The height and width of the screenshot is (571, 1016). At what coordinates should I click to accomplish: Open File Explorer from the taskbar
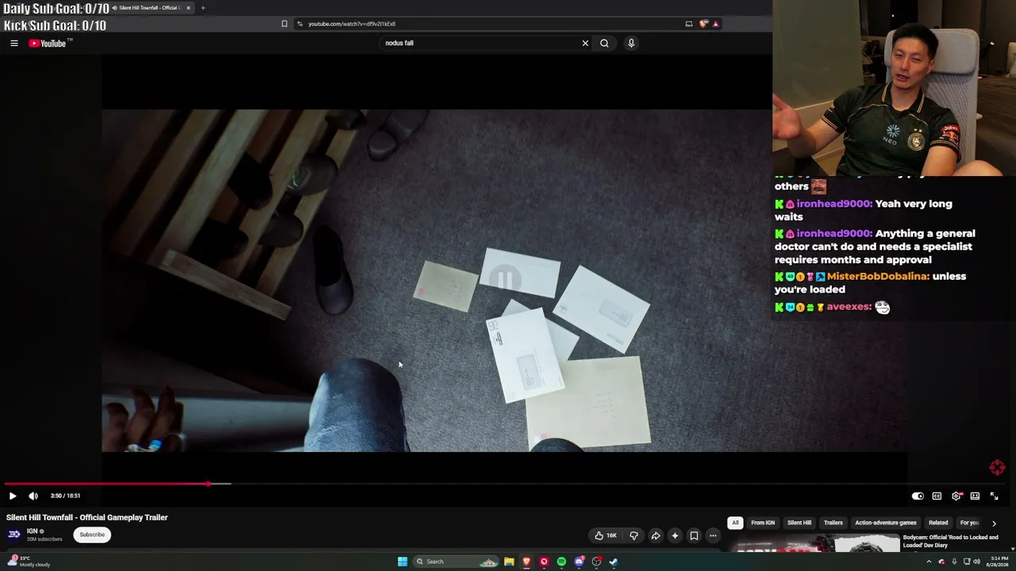point(509,561)
